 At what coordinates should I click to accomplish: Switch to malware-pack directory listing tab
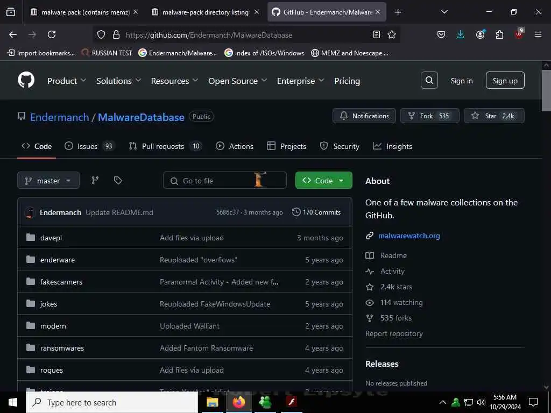tap(205, 12)
